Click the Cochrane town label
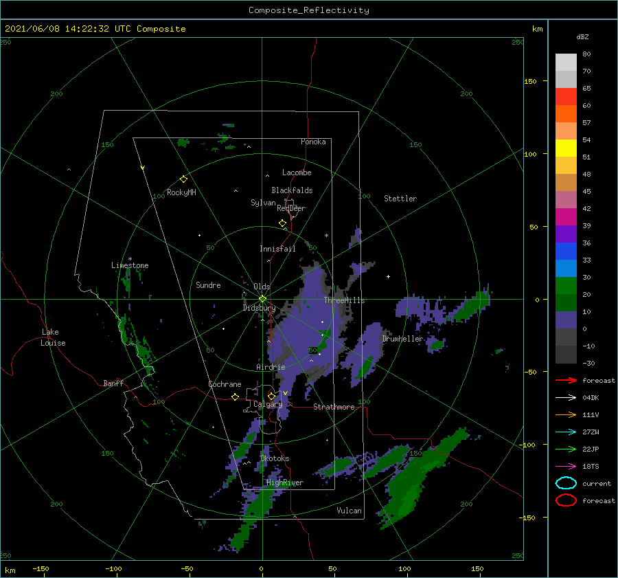The width and height of the screenshot is (618, 578). coord(225,384)
